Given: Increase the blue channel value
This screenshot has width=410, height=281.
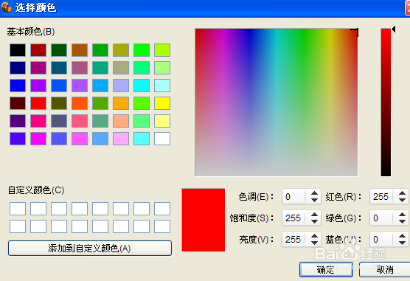Looking at the screenshot, I should pyautogui.click(x=403, y=236).
